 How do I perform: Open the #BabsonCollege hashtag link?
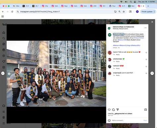[x=125, y=45]
